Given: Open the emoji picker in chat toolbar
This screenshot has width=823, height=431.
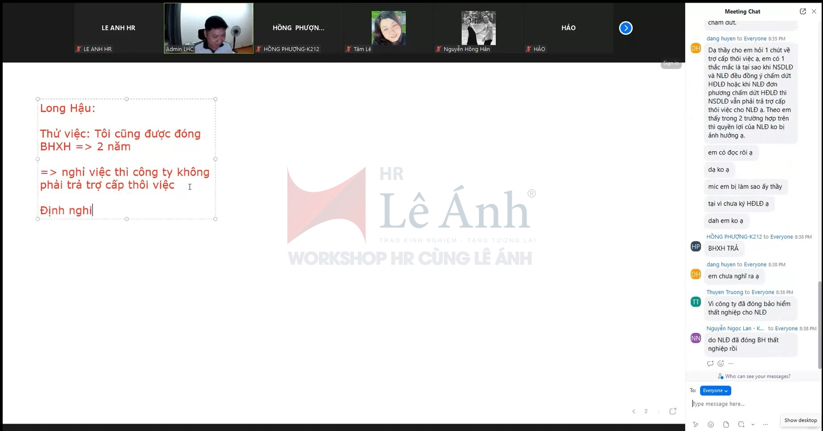Looking at the screenshot, I should [711, 424].
